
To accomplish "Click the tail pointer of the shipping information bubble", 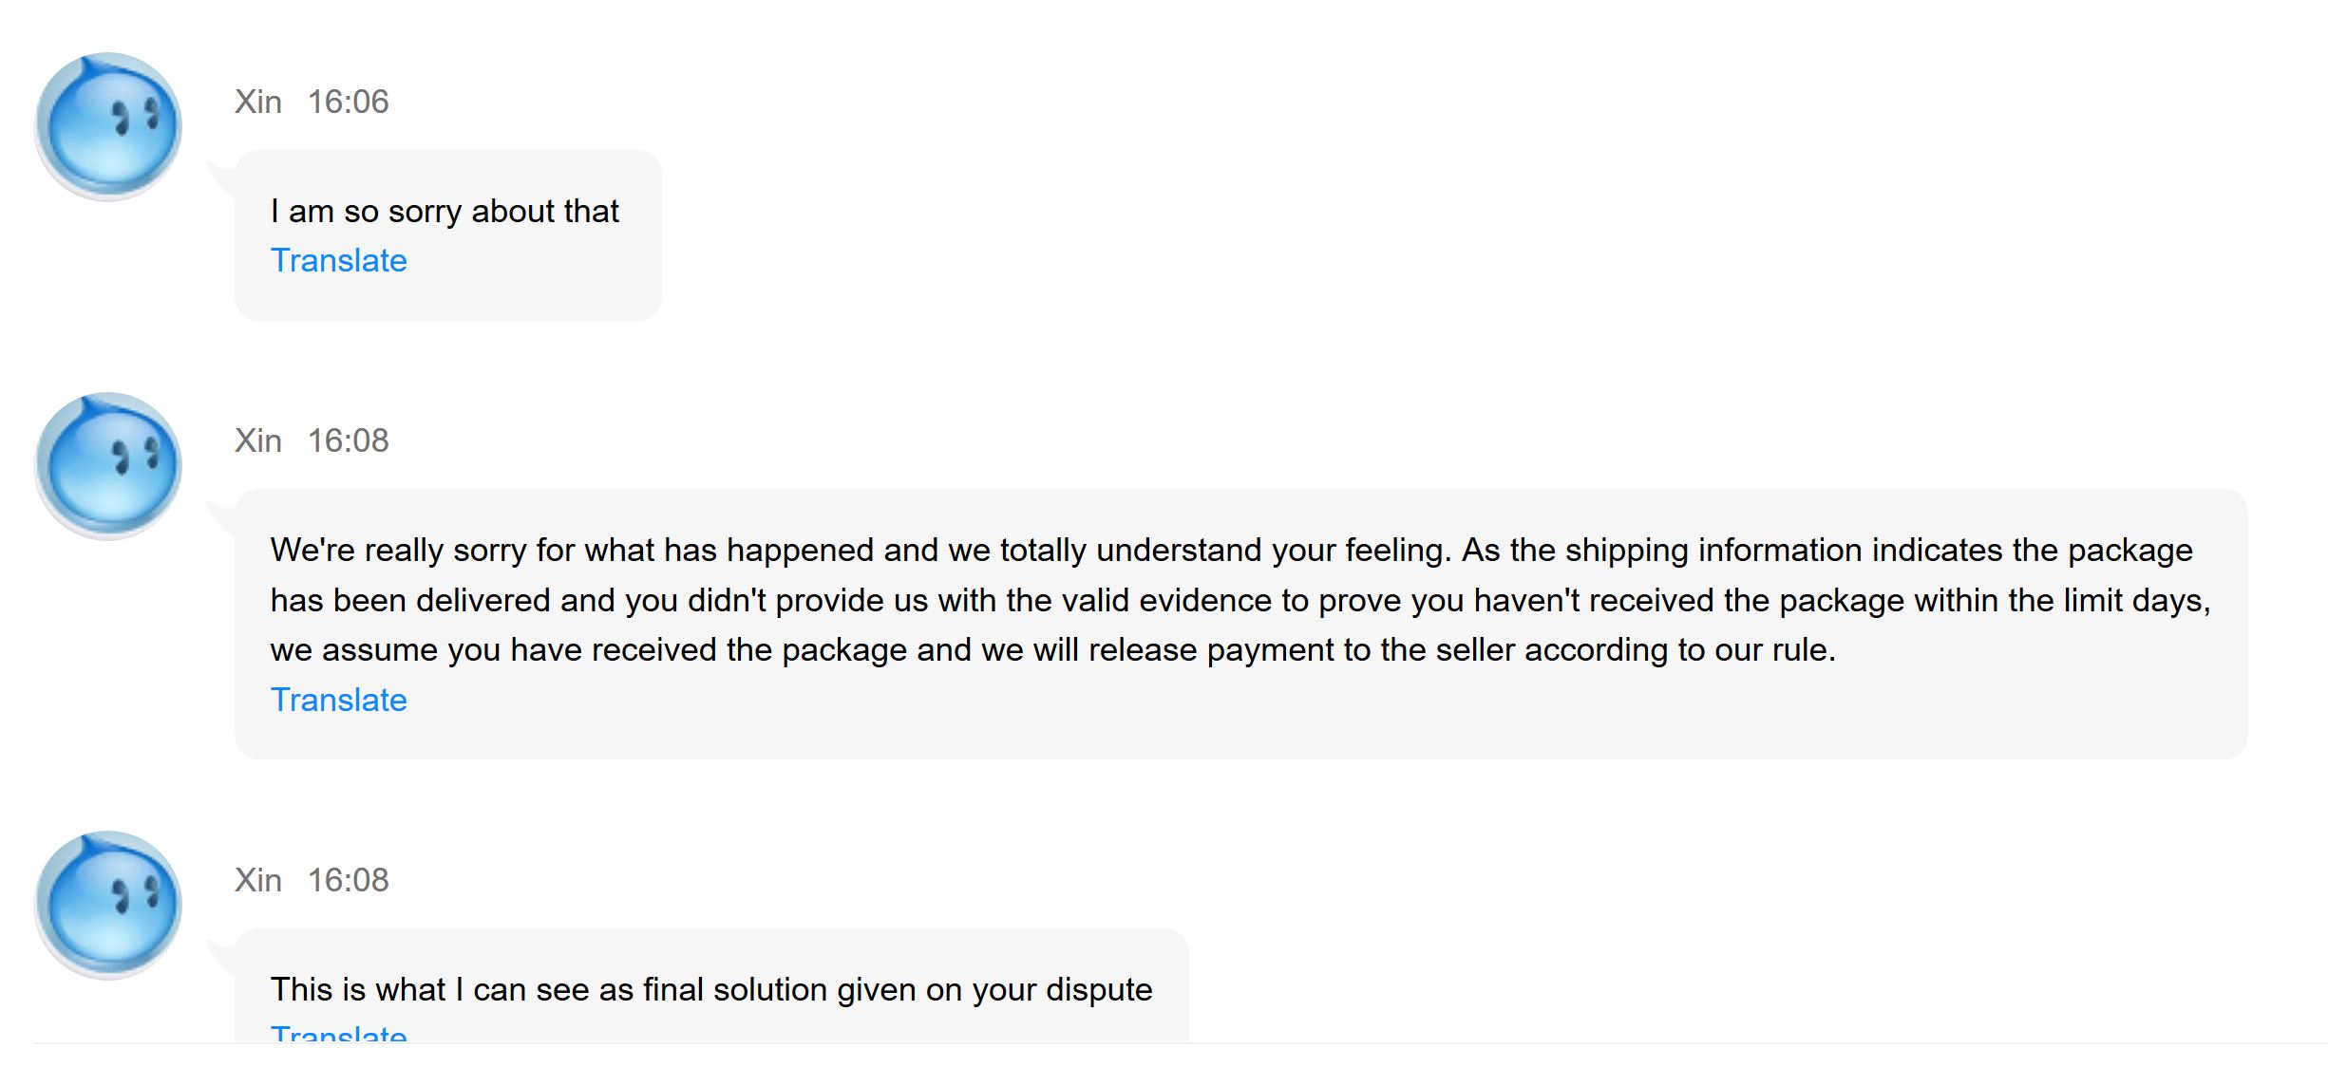I will pos(221,515).
